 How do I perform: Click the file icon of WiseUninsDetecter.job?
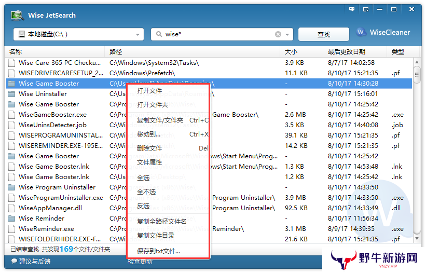coord(11,125)
